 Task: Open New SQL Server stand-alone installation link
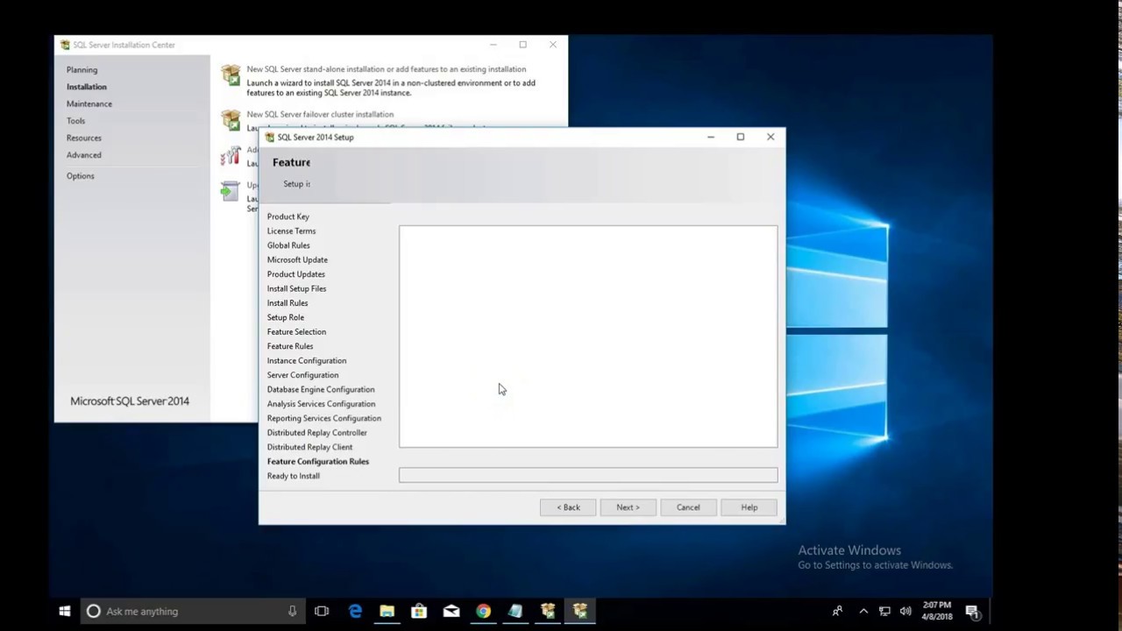coord(387,69)
